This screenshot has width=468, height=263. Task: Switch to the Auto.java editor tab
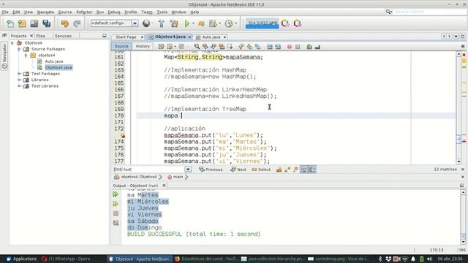pos(211,37)
